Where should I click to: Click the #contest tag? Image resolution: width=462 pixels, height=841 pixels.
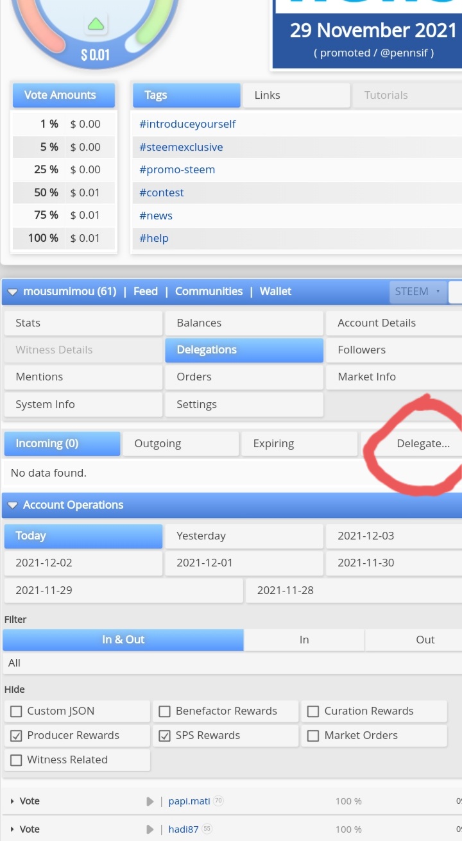pyautogui.click(x=162, y=192)
